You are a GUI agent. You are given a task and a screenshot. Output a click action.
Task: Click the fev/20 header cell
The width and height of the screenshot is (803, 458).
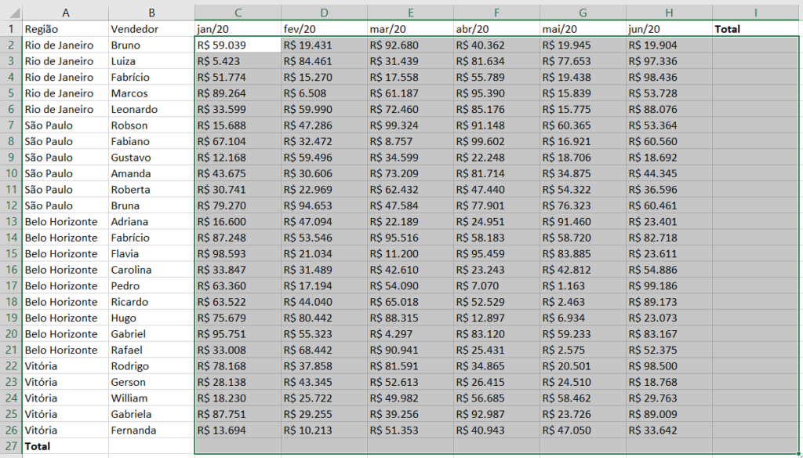pyautogui.click(x=324, y=29)
